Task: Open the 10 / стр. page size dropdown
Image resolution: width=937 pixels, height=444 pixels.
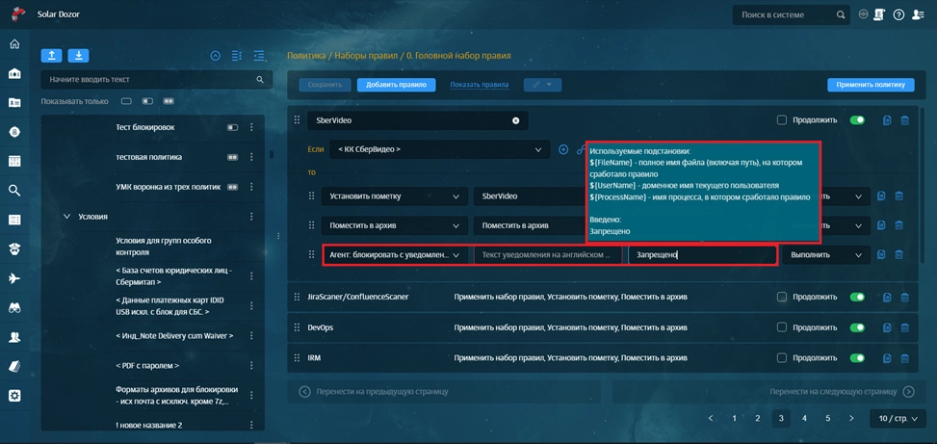Action: tap(898, 419)
